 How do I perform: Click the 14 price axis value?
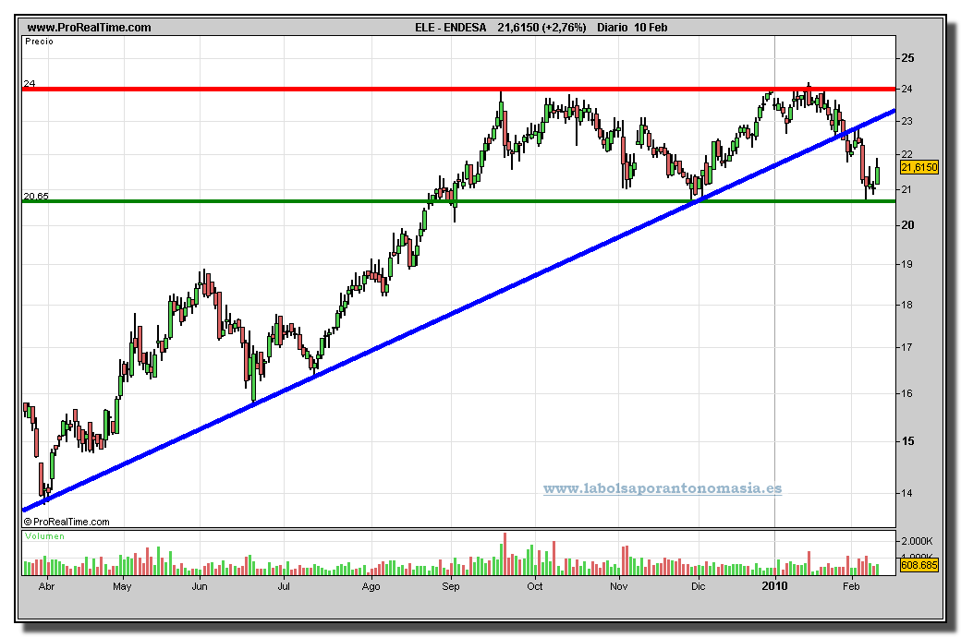pyautogui.click(x=906, y=493)
